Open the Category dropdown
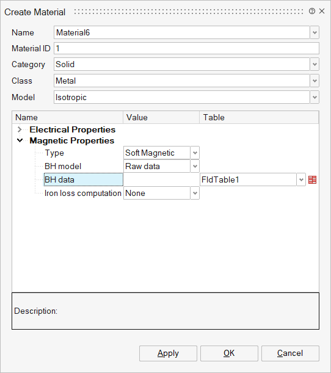 [315, 64]
